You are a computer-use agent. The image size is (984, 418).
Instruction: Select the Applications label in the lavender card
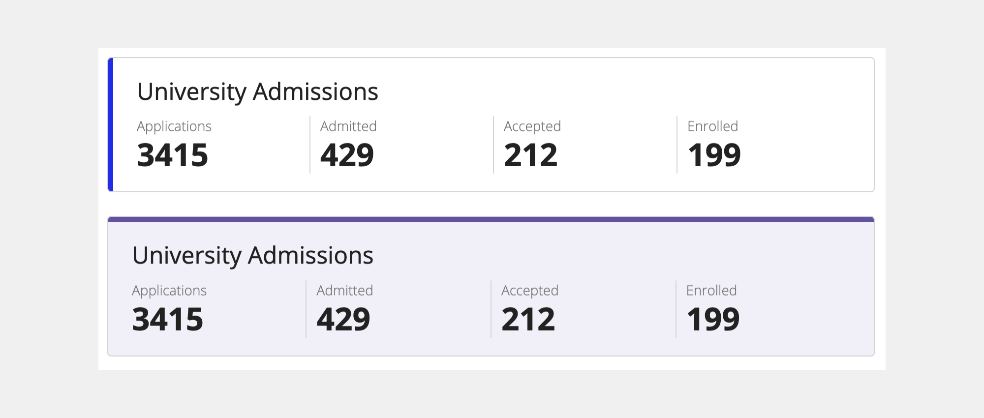169,291
